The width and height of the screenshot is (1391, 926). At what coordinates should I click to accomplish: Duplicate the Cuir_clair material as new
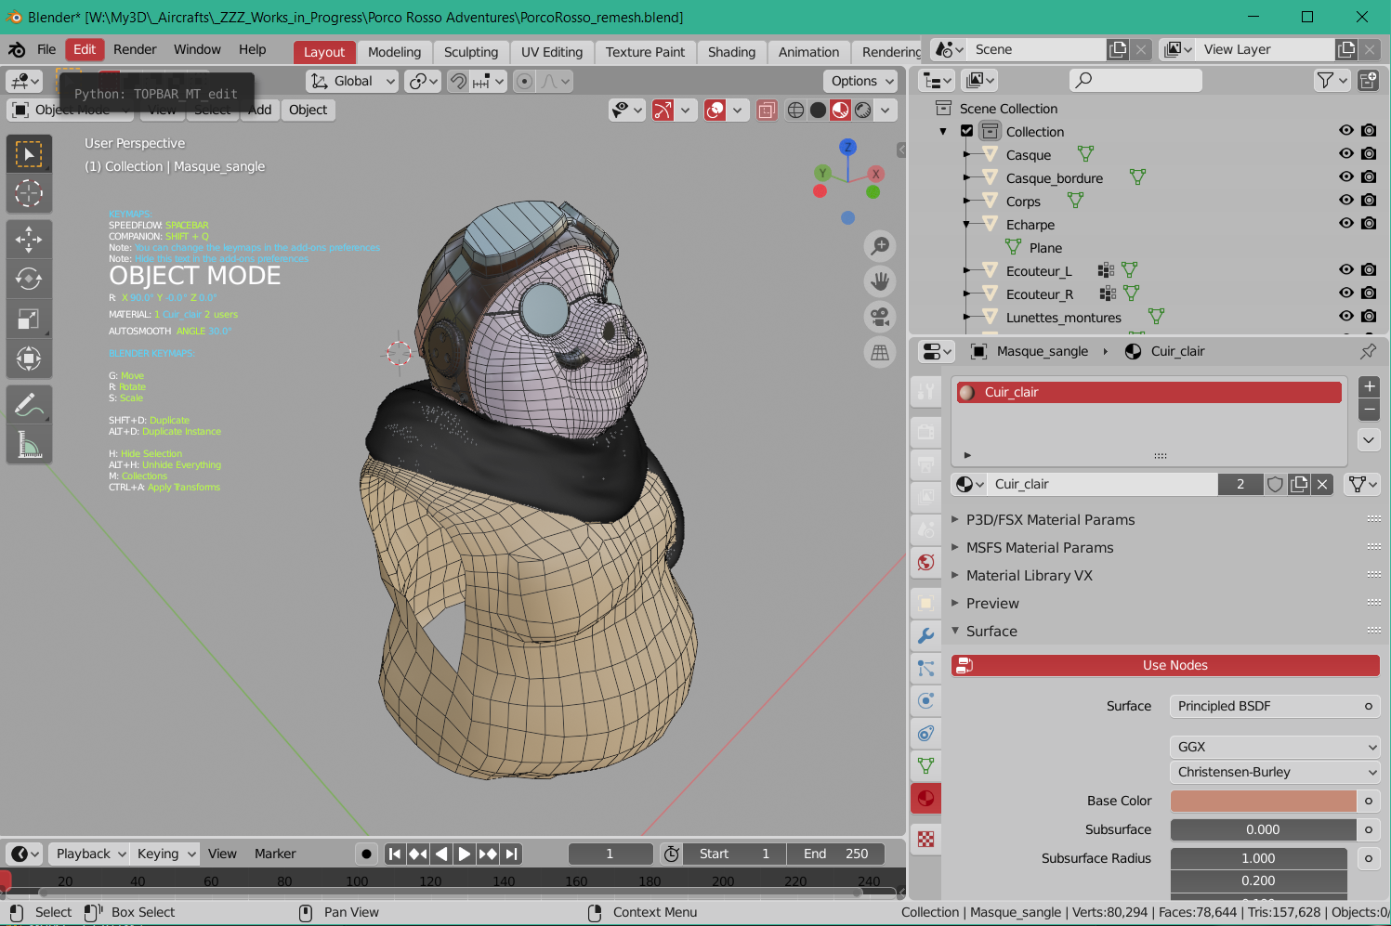[1299, 484]
